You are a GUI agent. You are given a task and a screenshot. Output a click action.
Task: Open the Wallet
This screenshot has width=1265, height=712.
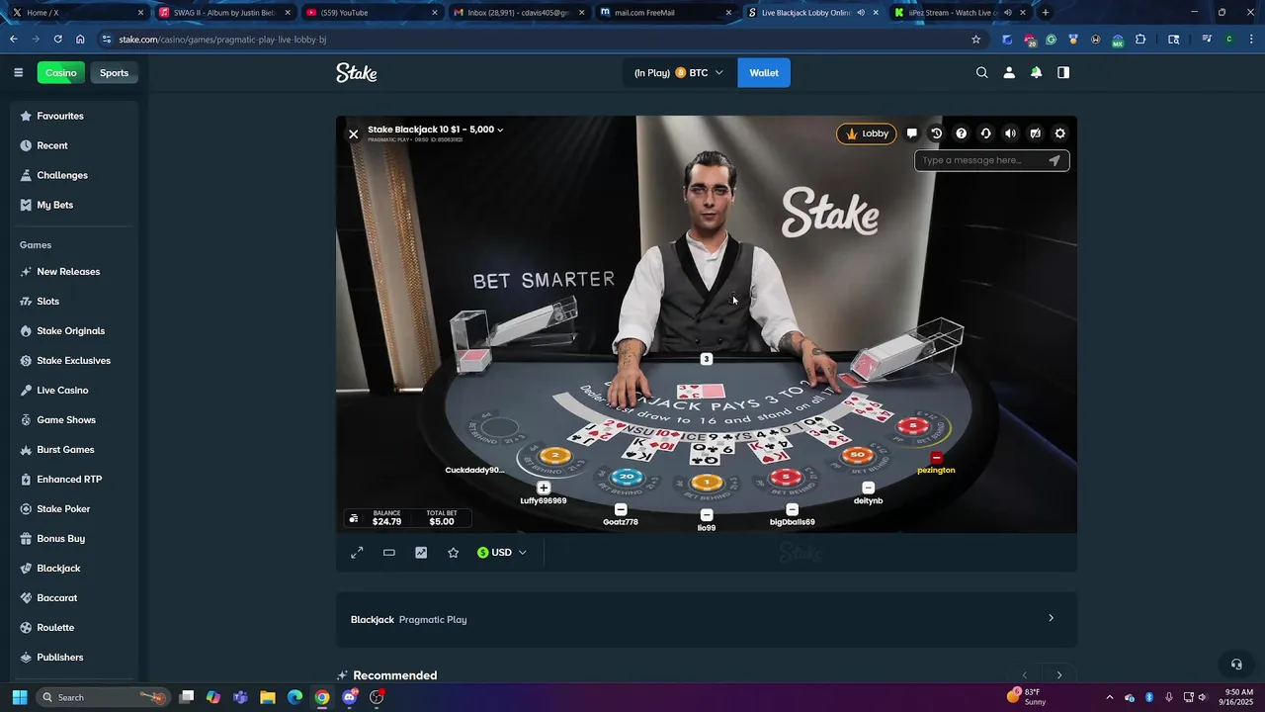pyautogui.click(x=764, y=72)
